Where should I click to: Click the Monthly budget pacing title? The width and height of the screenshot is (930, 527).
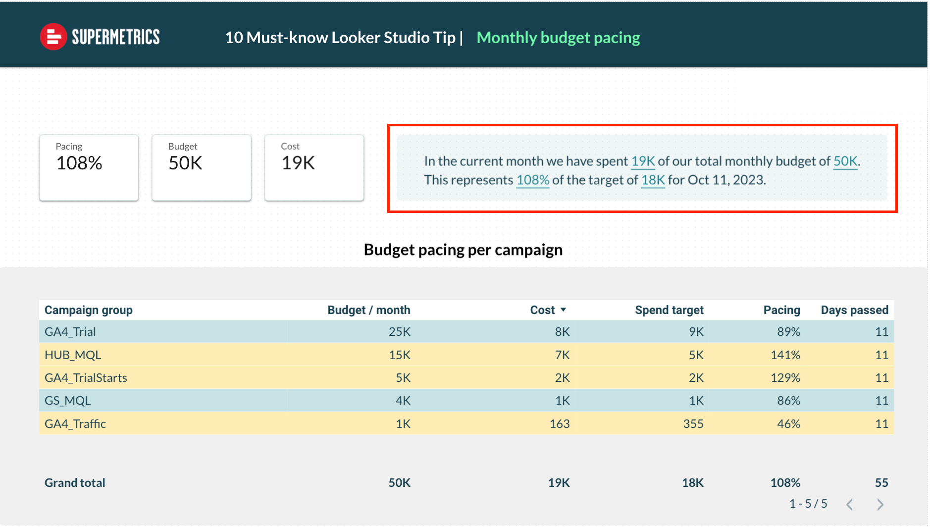pos(558,38)
